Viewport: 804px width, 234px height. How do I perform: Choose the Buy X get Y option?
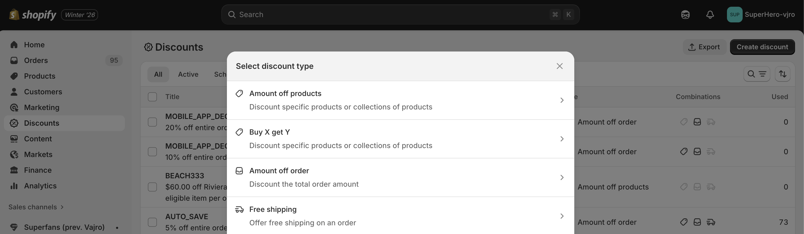click(x=400, y=139)
